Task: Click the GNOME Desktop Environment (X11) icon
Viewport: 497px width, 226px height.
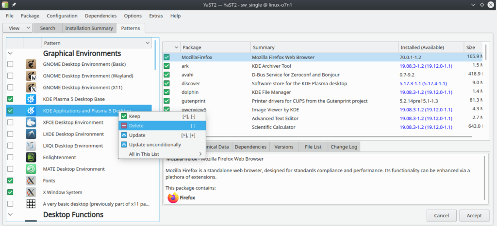Action: (x=31, y=88)
